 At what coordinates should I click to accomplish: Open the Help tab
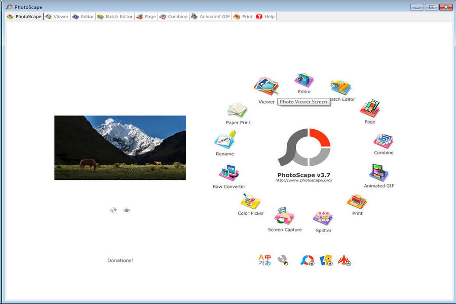point(265,17)
